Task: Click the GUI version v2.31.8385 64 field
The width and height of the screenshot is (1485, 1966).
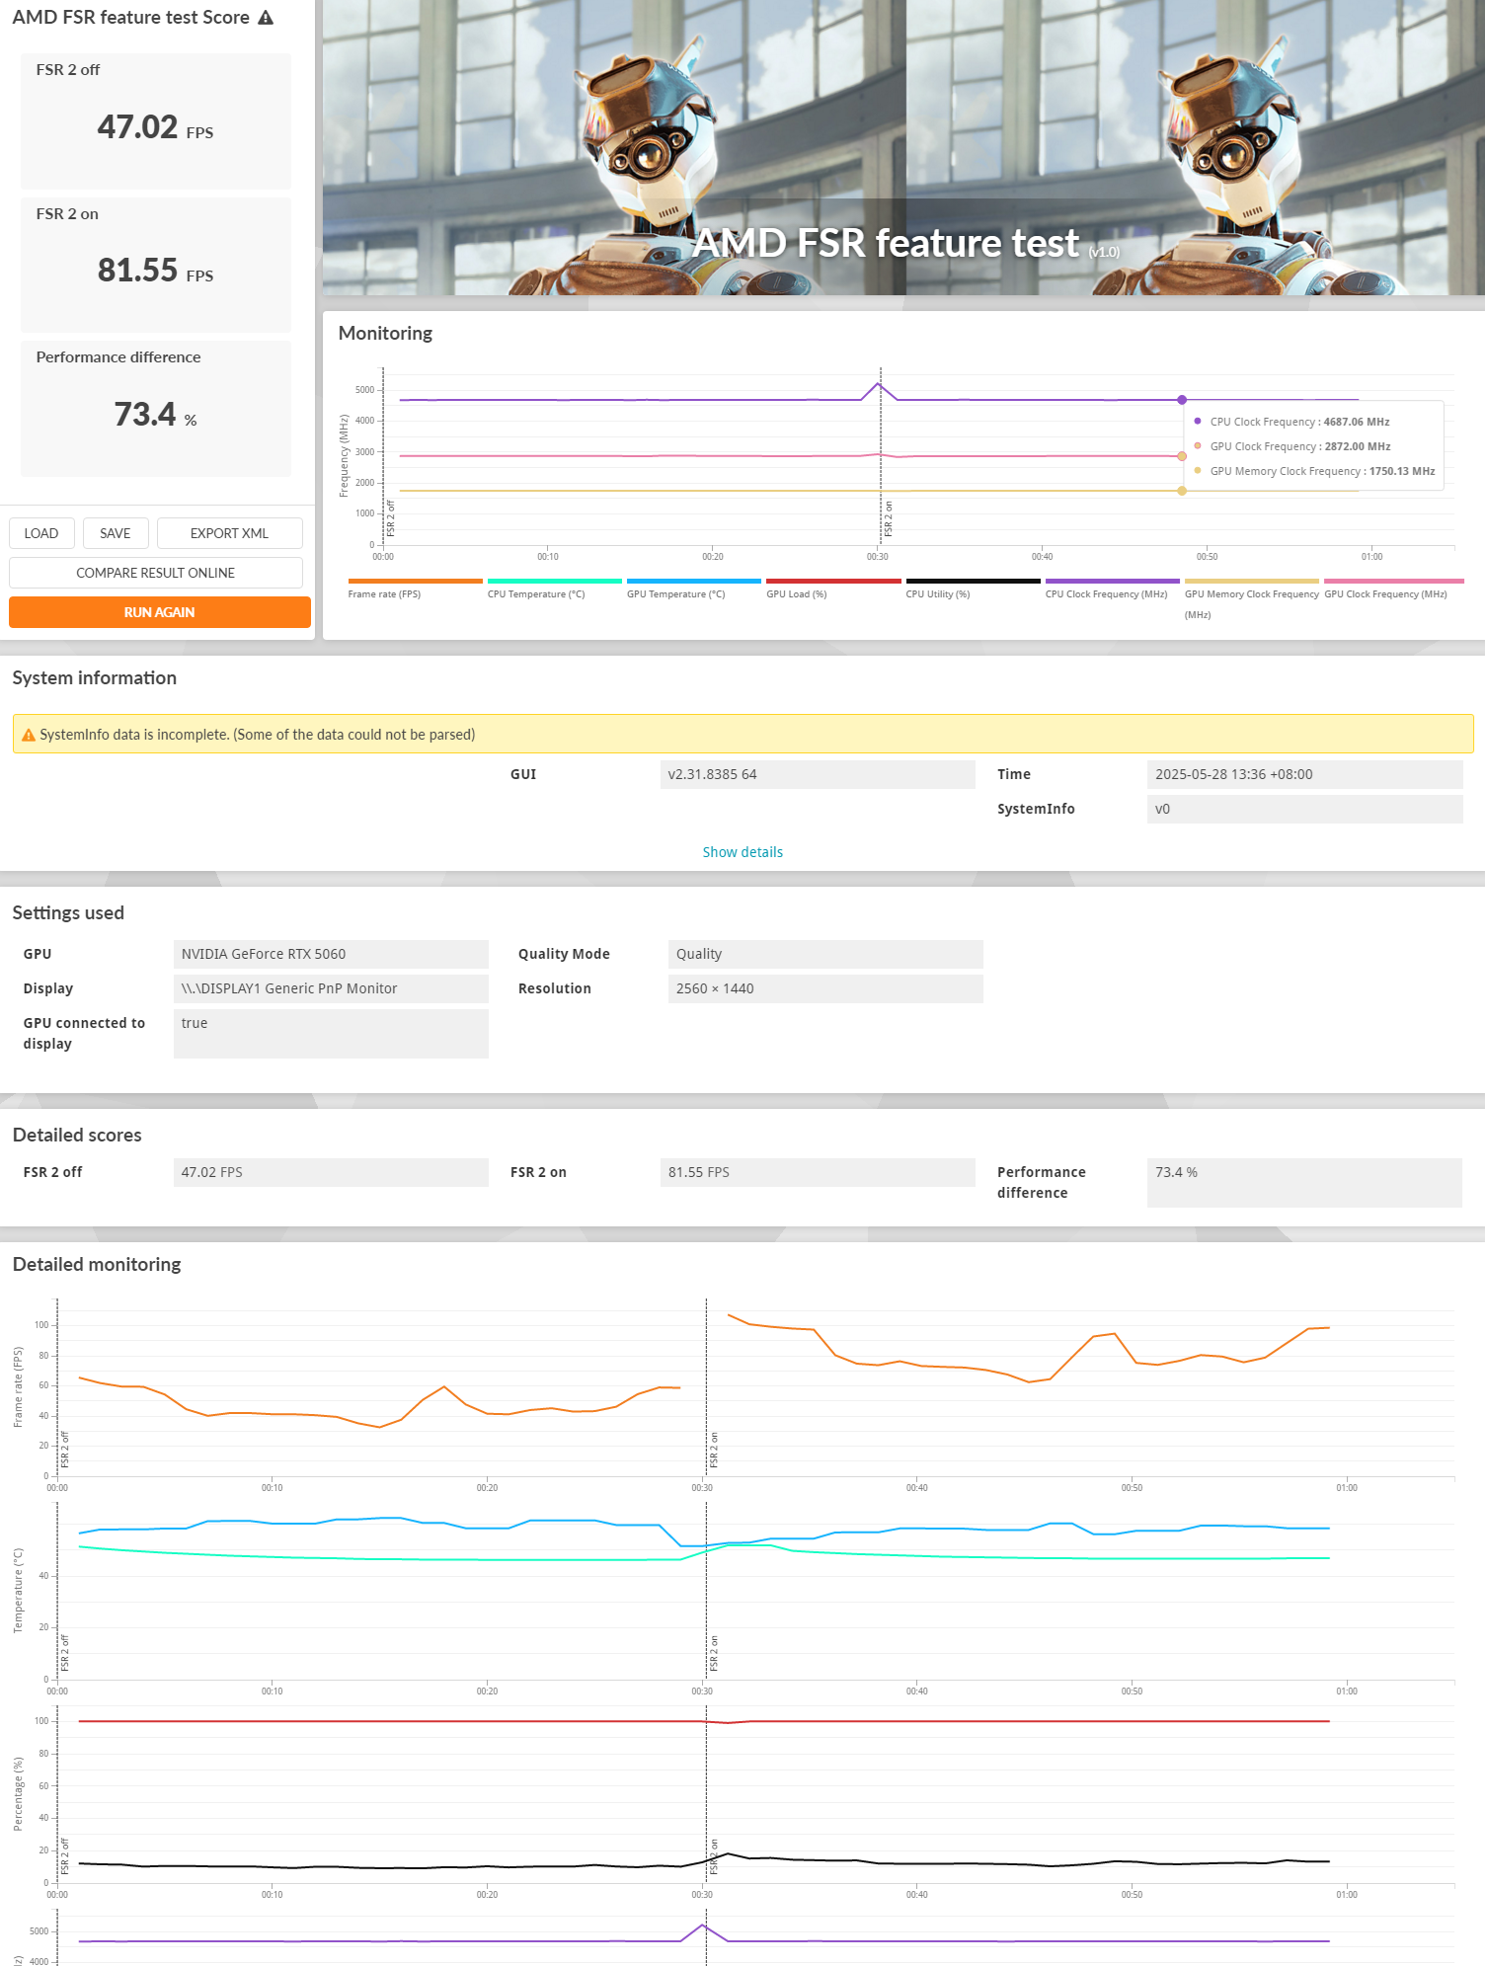Action: coord(818,774)
